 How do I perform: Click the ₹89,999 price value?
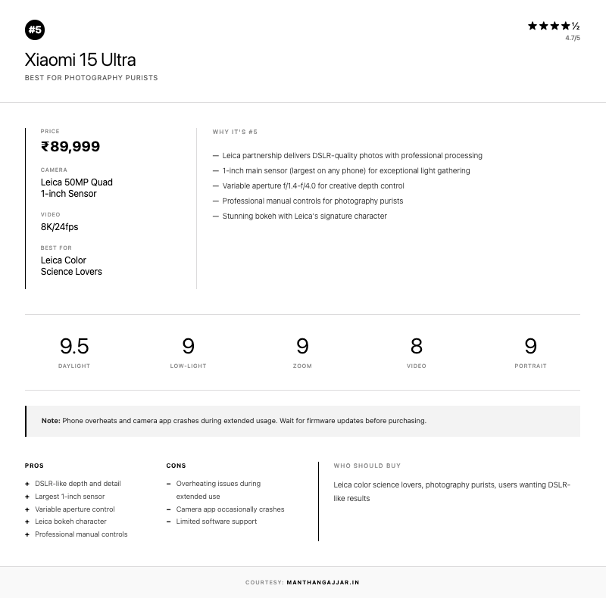pyautogui.click(x=70, y=146)
